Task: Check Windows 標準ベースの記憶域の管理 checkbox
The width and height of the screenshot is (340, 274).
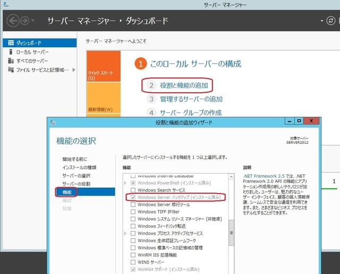Action: pyautogui.click(x=133, y=248)
